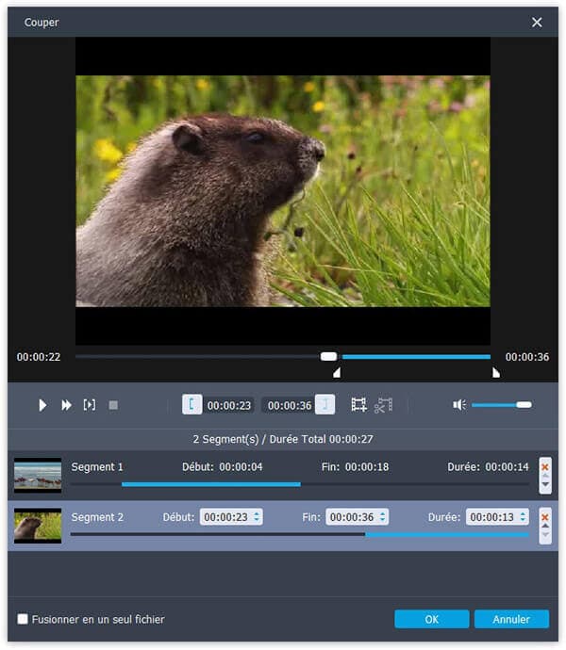Click Segment 1 duration 00:00:14
566x650 pixels.
point(507,466)
